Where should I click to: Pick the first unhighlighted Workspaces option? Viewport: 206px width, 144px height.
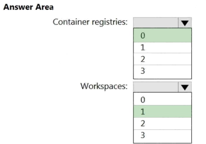point(162,100)
